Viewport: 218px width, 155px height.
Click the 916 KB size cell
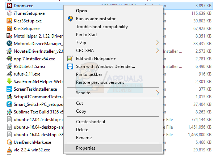tap(205, 74)
